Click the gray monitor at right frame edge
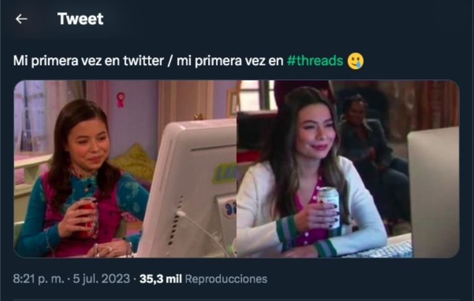Viewport: 474px width, 301px height. click(434, 192)
